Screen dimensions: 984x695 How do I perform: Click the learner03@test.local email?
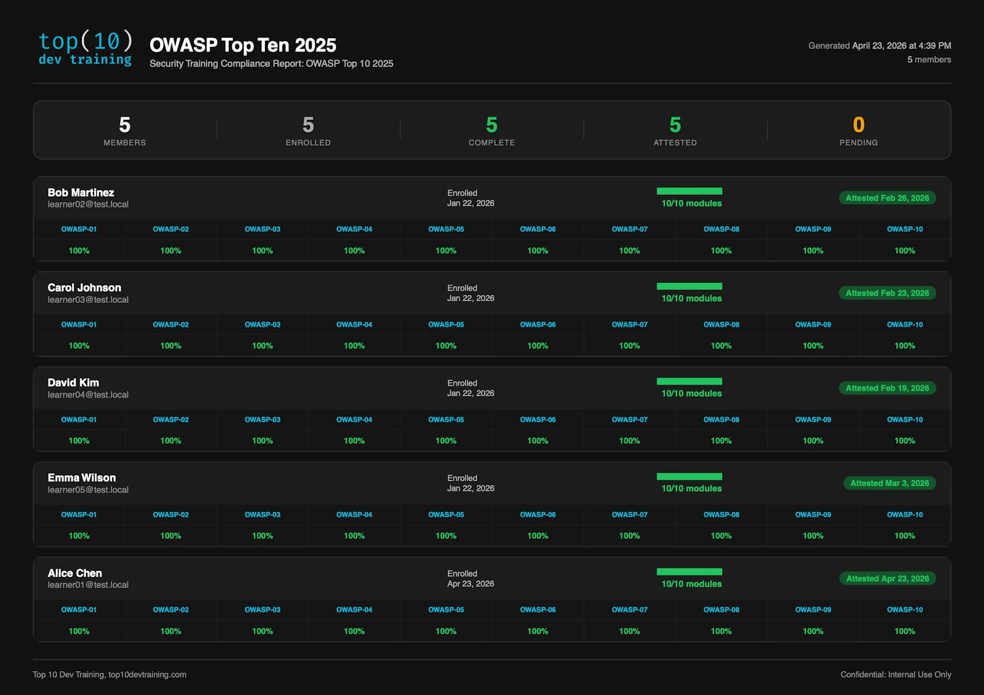pyautogui.click(x=88, y=300)
